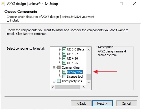
Task: Click the installer icon in the title bar
Action: [x=3, y=4]
